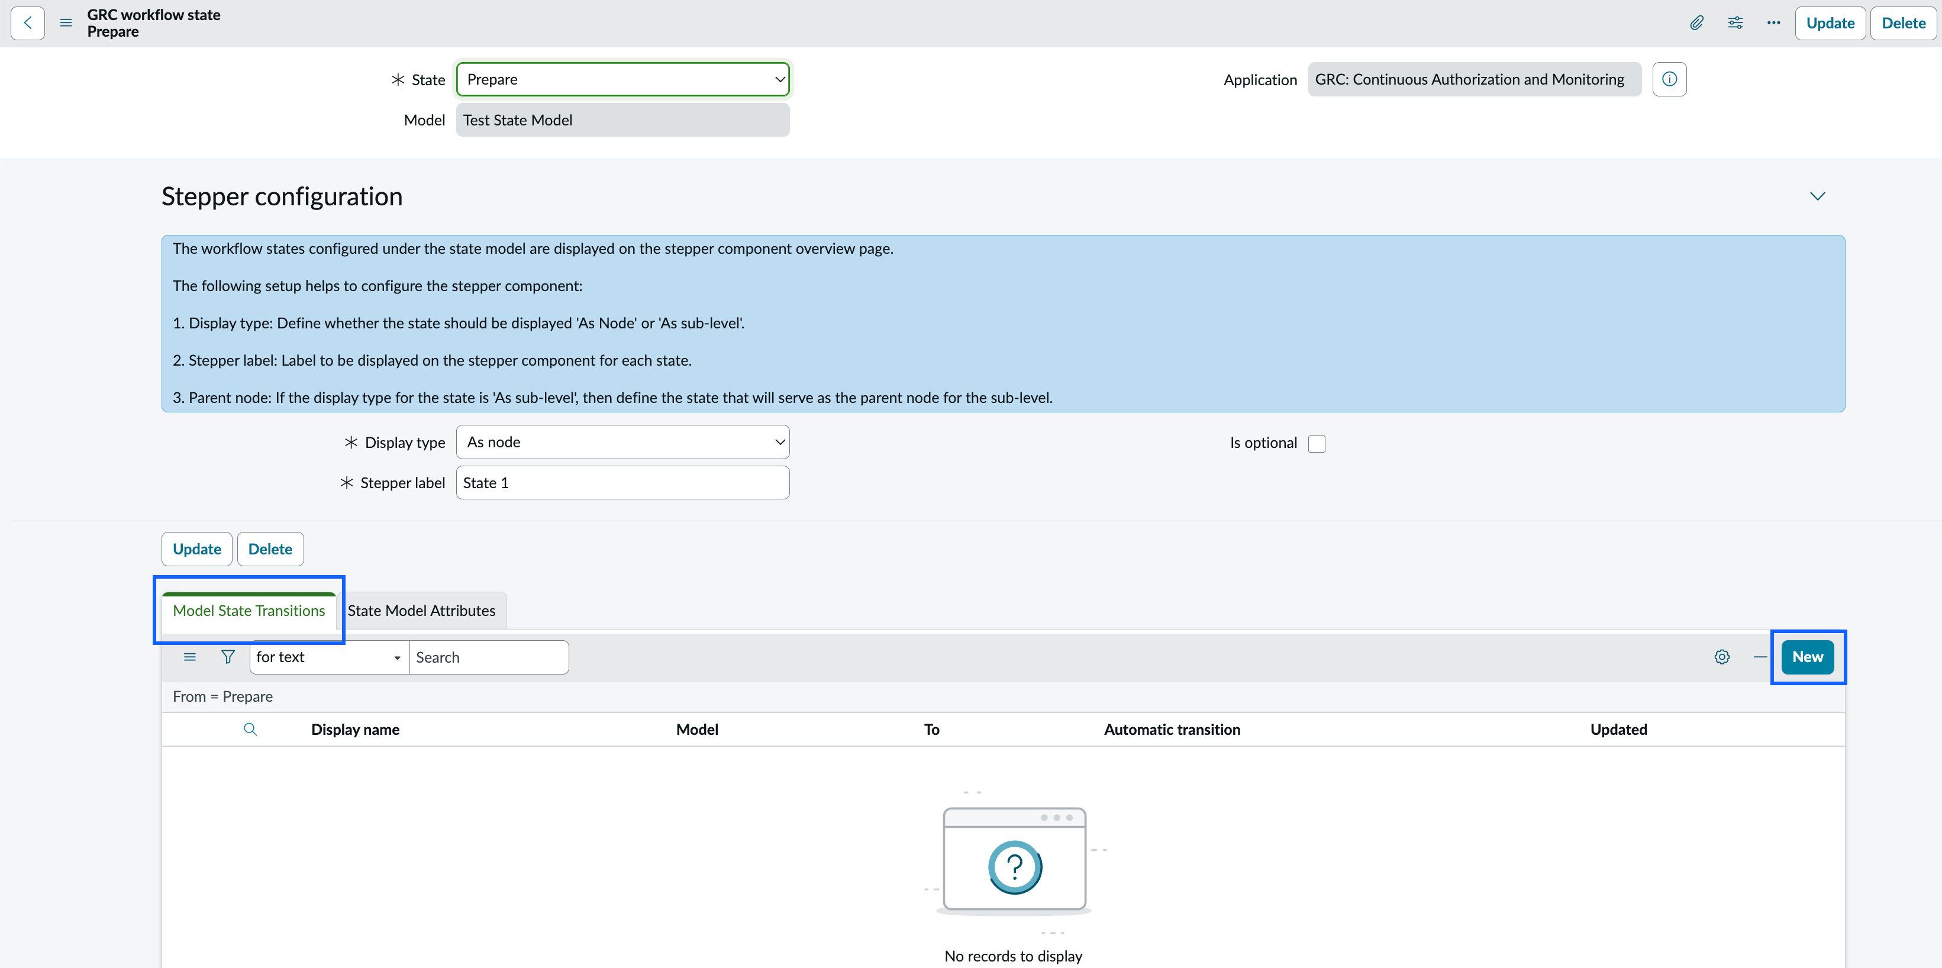Open column search magnifier icon

250,730
